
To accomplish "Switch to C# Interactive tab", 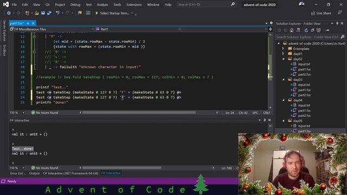I will pos(70,173).
